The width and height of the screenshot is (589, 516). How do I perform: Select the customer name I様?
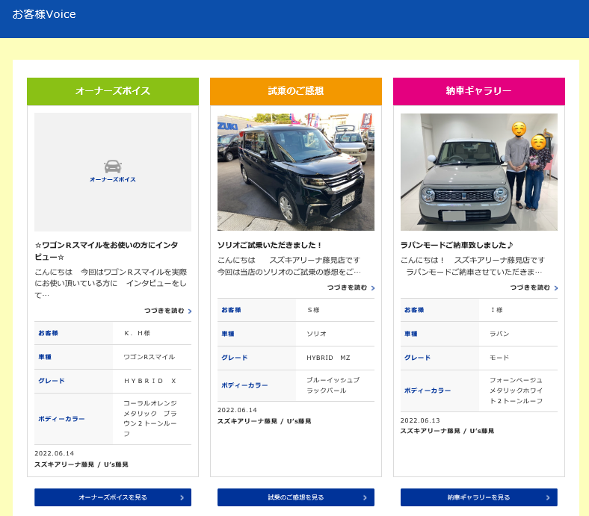pos(496,310)
